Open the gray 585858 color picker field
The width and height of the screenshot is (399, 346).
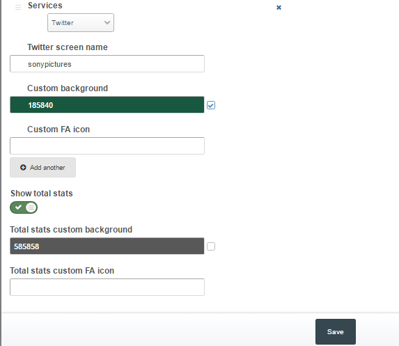(107, 246)
